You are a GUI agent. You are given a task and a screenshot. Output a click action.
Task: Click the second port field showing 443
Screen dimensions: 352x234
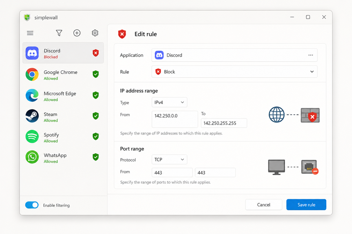pos(215,173)
